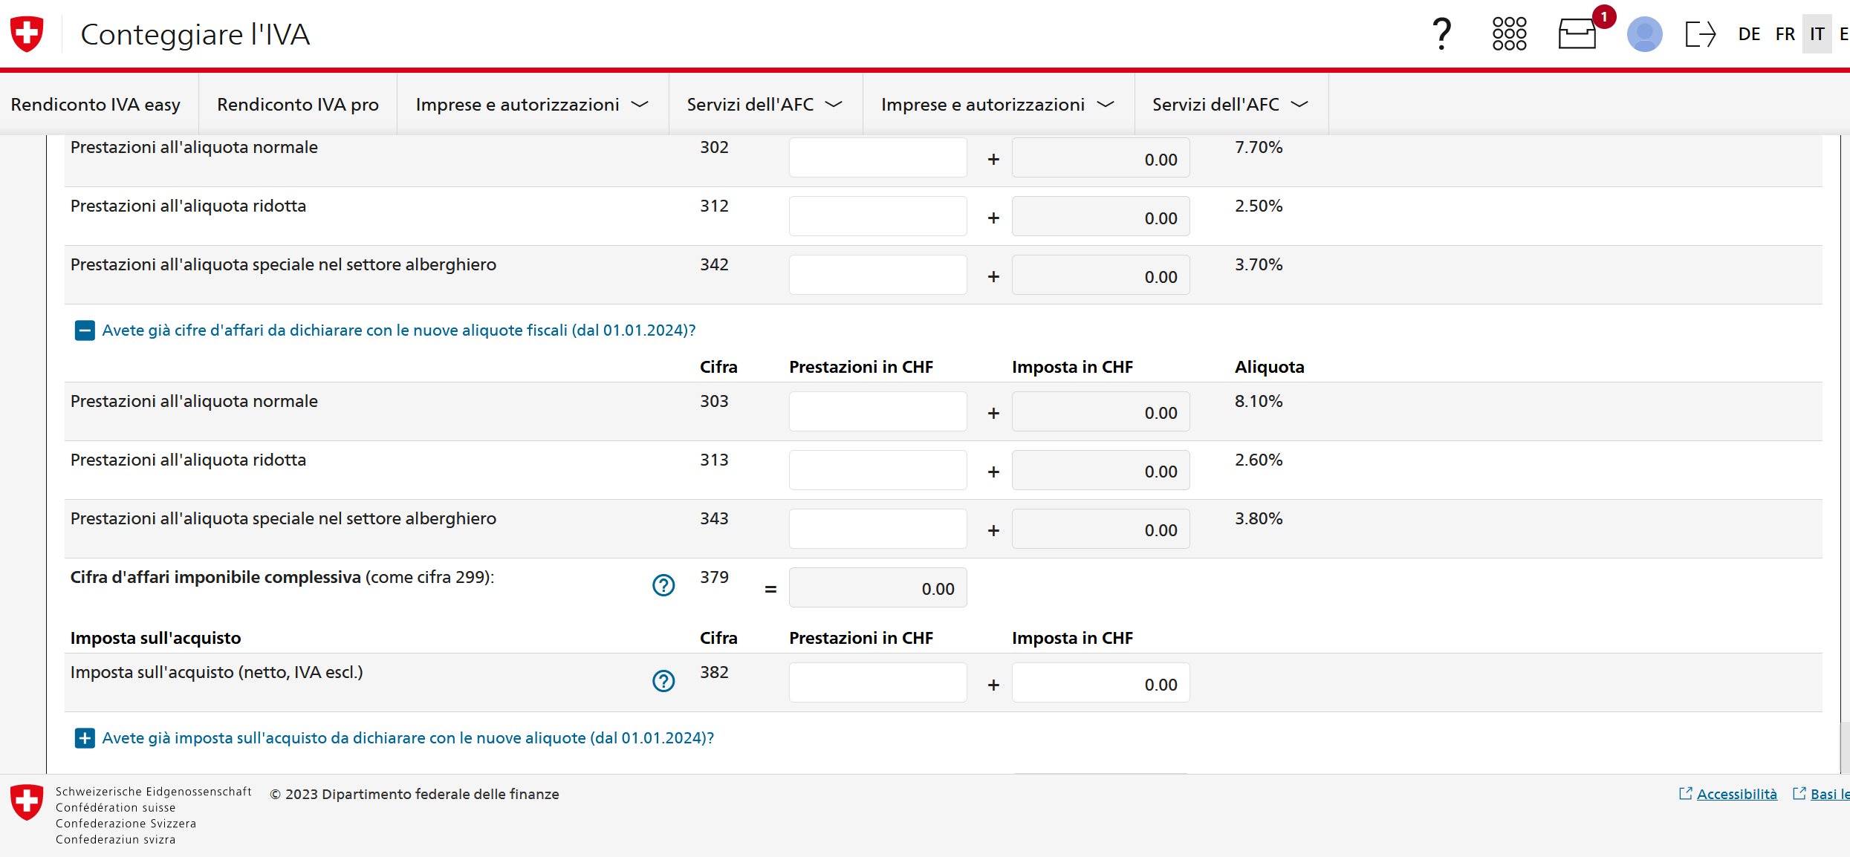This screenshot has width=1850, height=857.
Task: Open the applications grid menu icon
Action: [1509, 34]
